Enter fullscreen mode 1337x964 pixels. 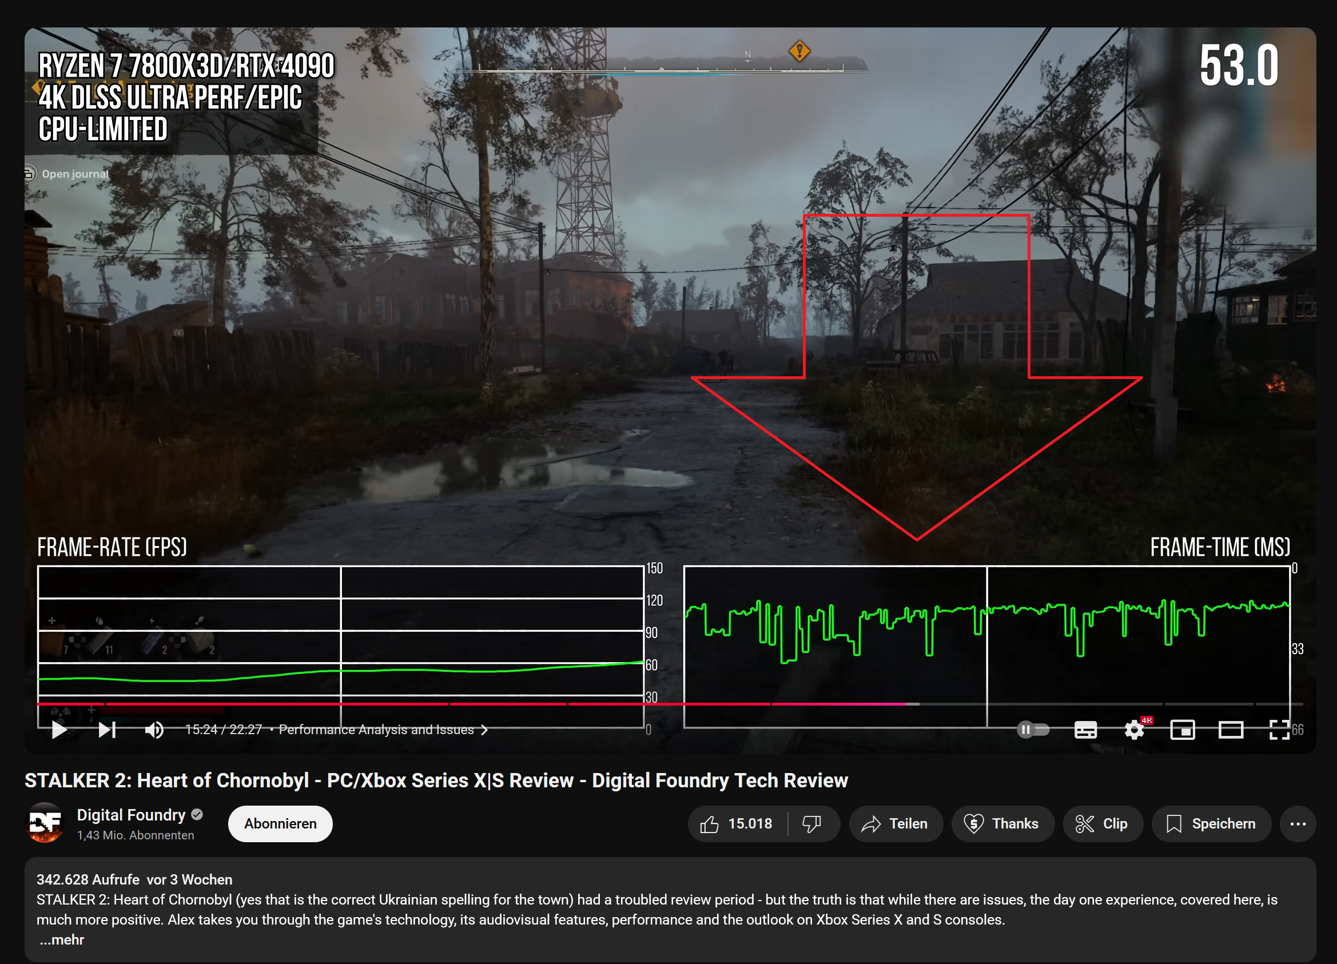click(x=1279, y=730)
